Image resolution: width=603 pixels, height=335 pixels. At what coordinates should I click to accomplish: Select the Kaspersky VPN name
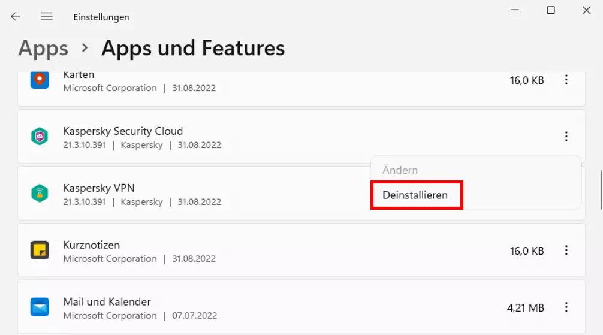(99, 188)
